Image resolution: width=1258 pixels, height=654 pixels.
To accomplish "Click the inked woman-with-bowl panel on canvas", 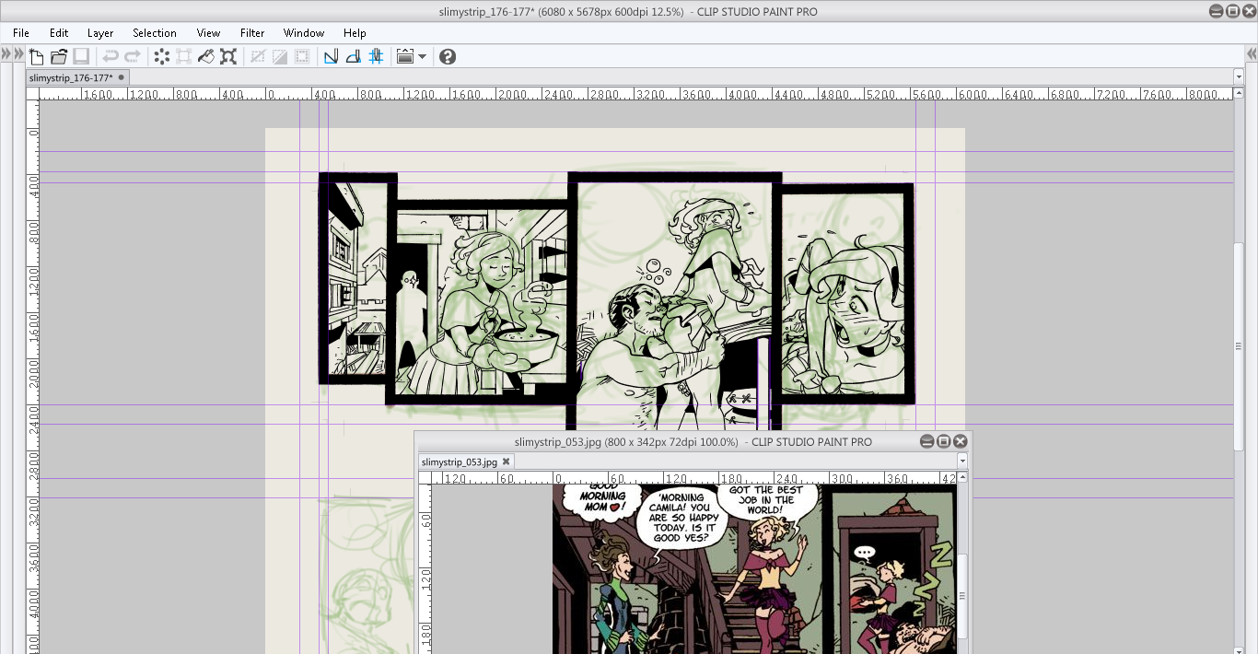I will click(481, 302).
